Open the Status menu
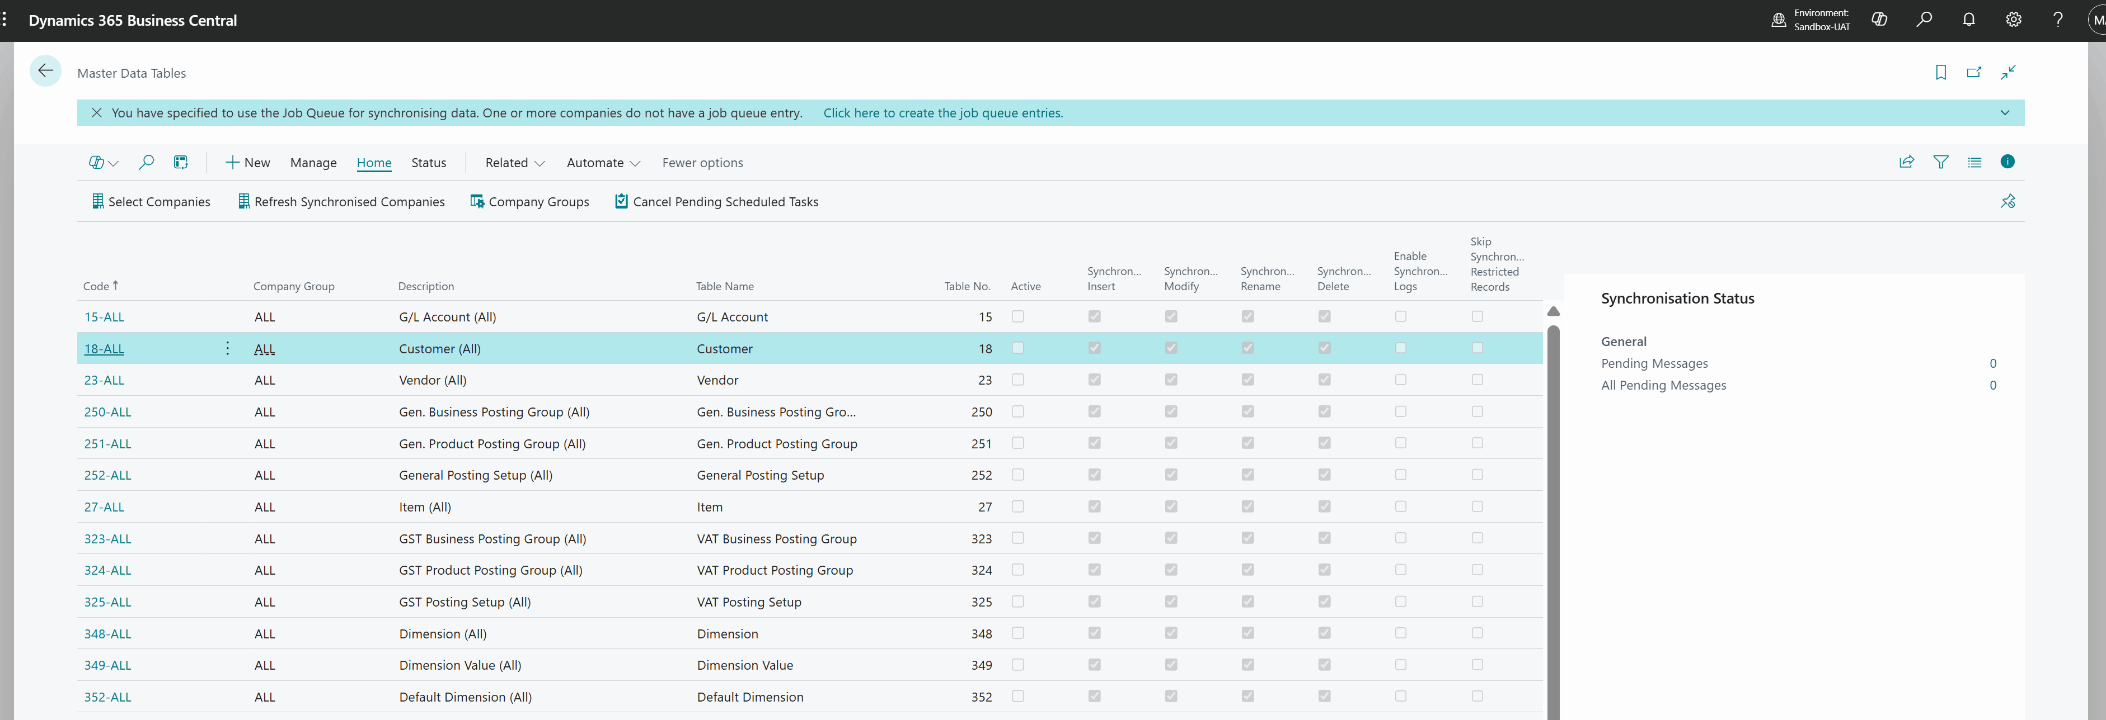This screenshot has width=2106, height=720. tap(428, 163)
